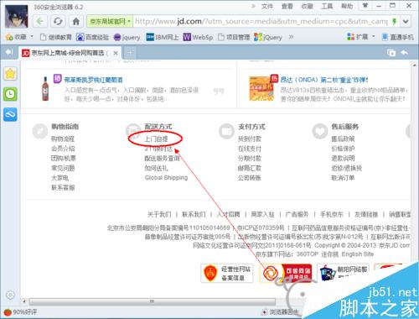419x319 pixels.
Task: Open sidebar history clock panel
Action: [10, 94]
